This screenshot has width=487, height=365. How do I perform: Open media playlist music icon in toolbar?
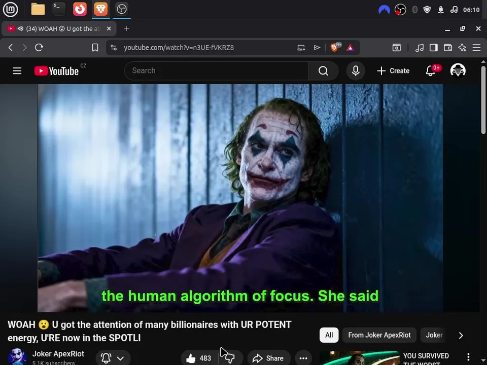coord(420,48)
